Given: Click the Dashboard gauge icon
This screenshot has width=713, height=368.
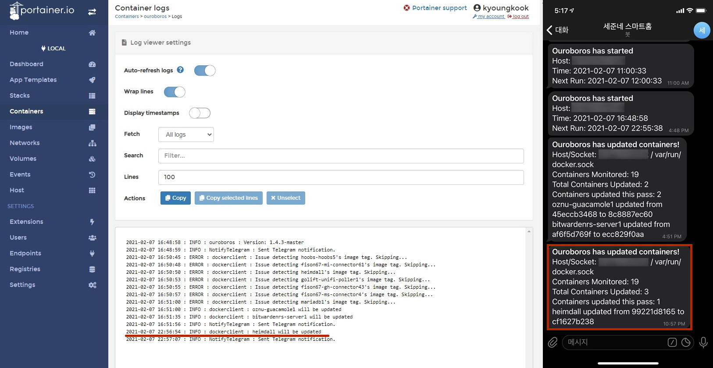Looking at the screenshot, I should 92,64.
